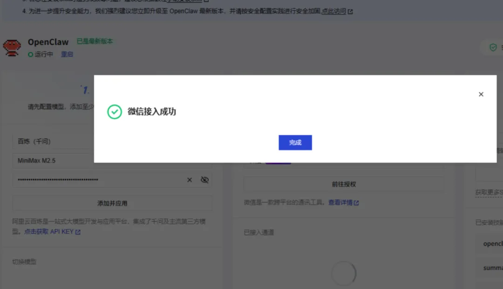Open the 查看详情 link for 微信
The image size is (503, 289).
pos(340,202)
